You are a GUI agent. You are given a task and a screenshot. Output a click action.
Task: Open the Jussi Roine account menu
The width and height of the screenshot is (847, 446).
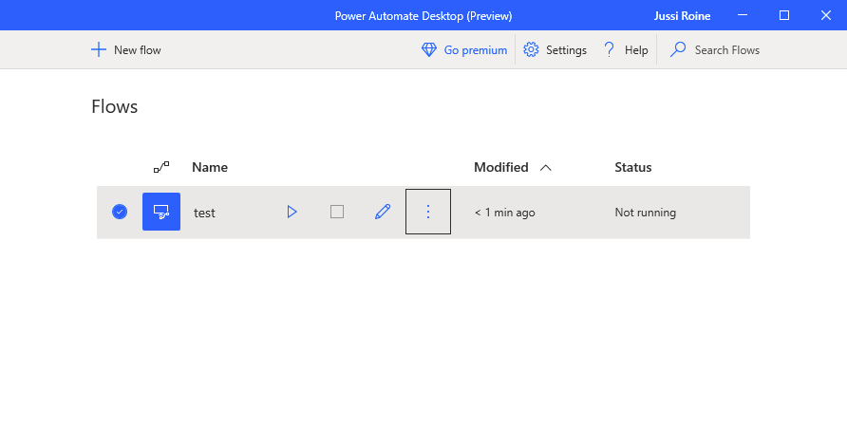(x=682, y=16)
